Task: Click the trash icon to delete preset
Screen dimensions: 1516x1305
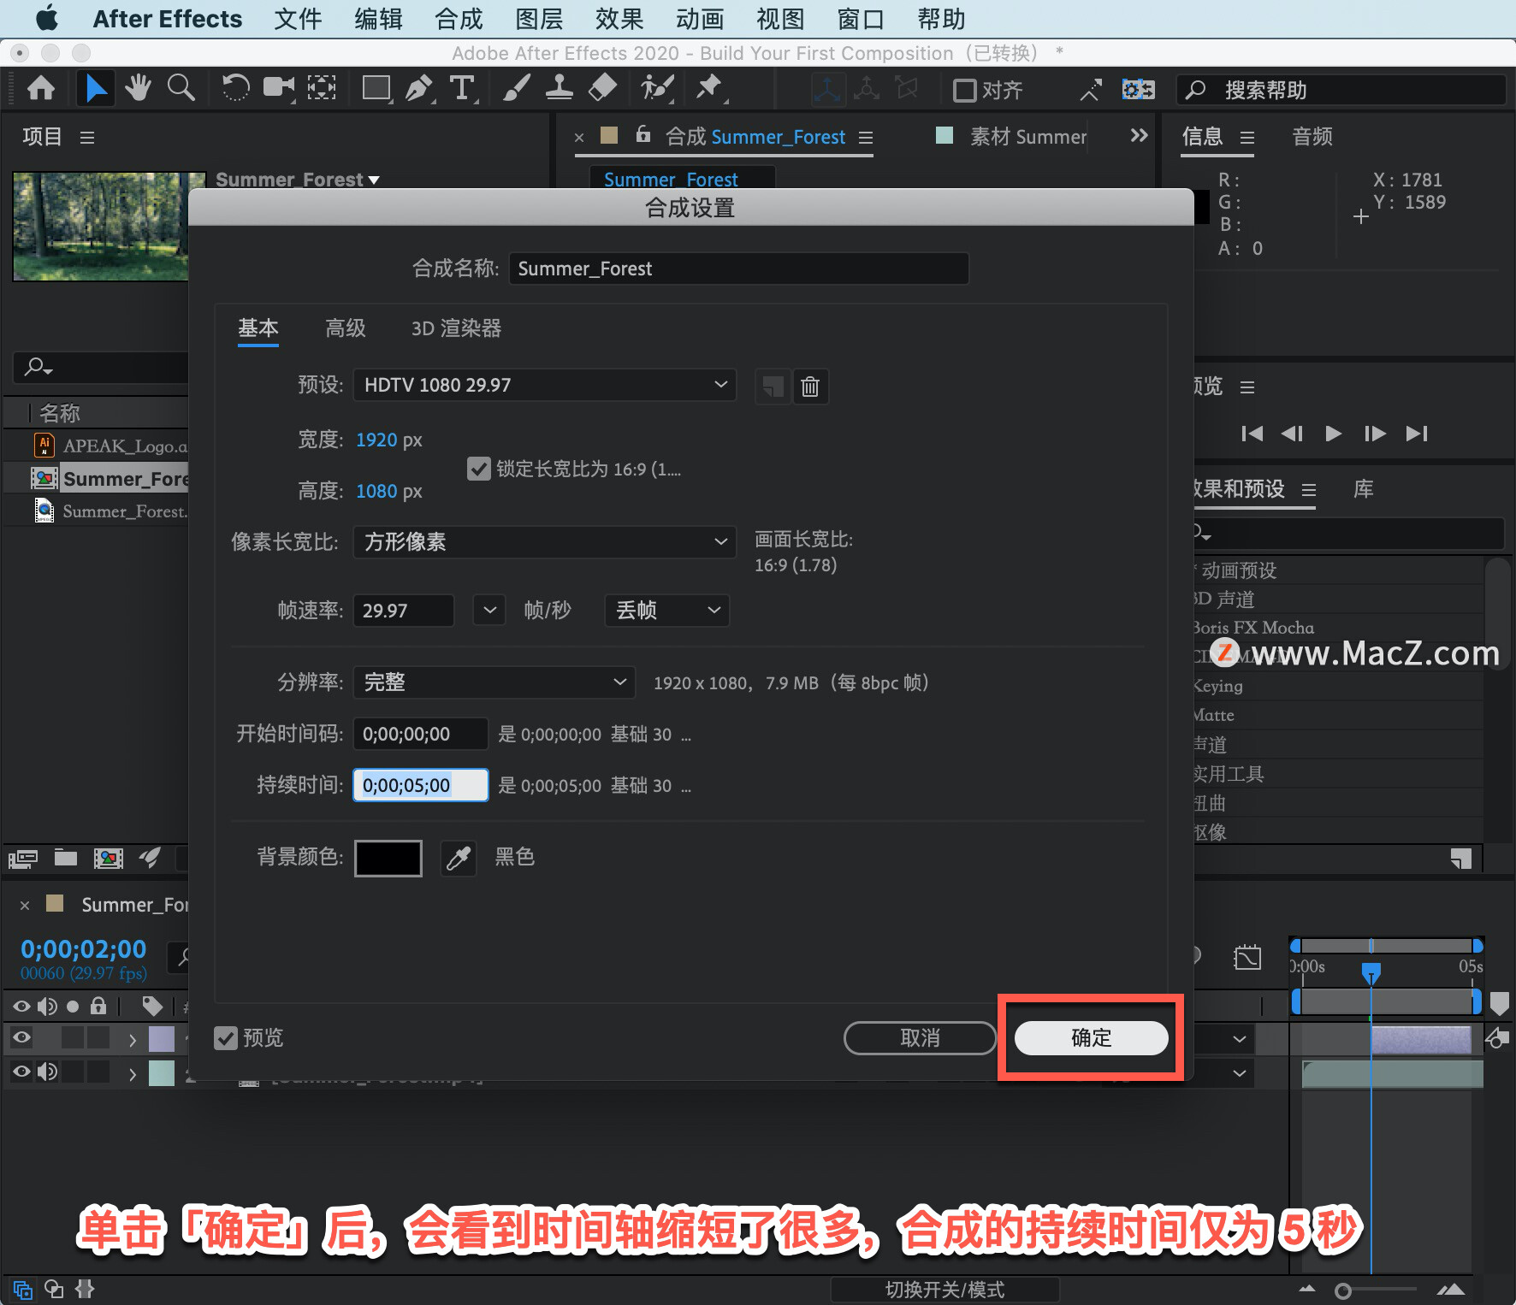Action: pos(810,387)
